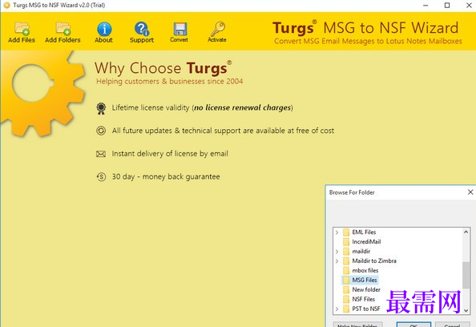Click the NSF Files folder icon
Image resolution: width=476 pixels, height=327 pixels.
346,299
